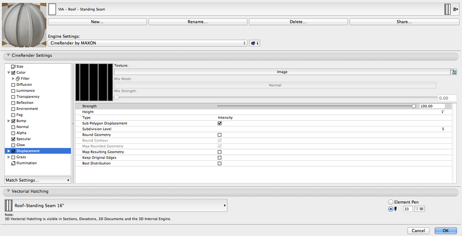Enable the Reflection channel checkbox
The height and width of the screenshot is (236, 462).
tap(13, 103)
